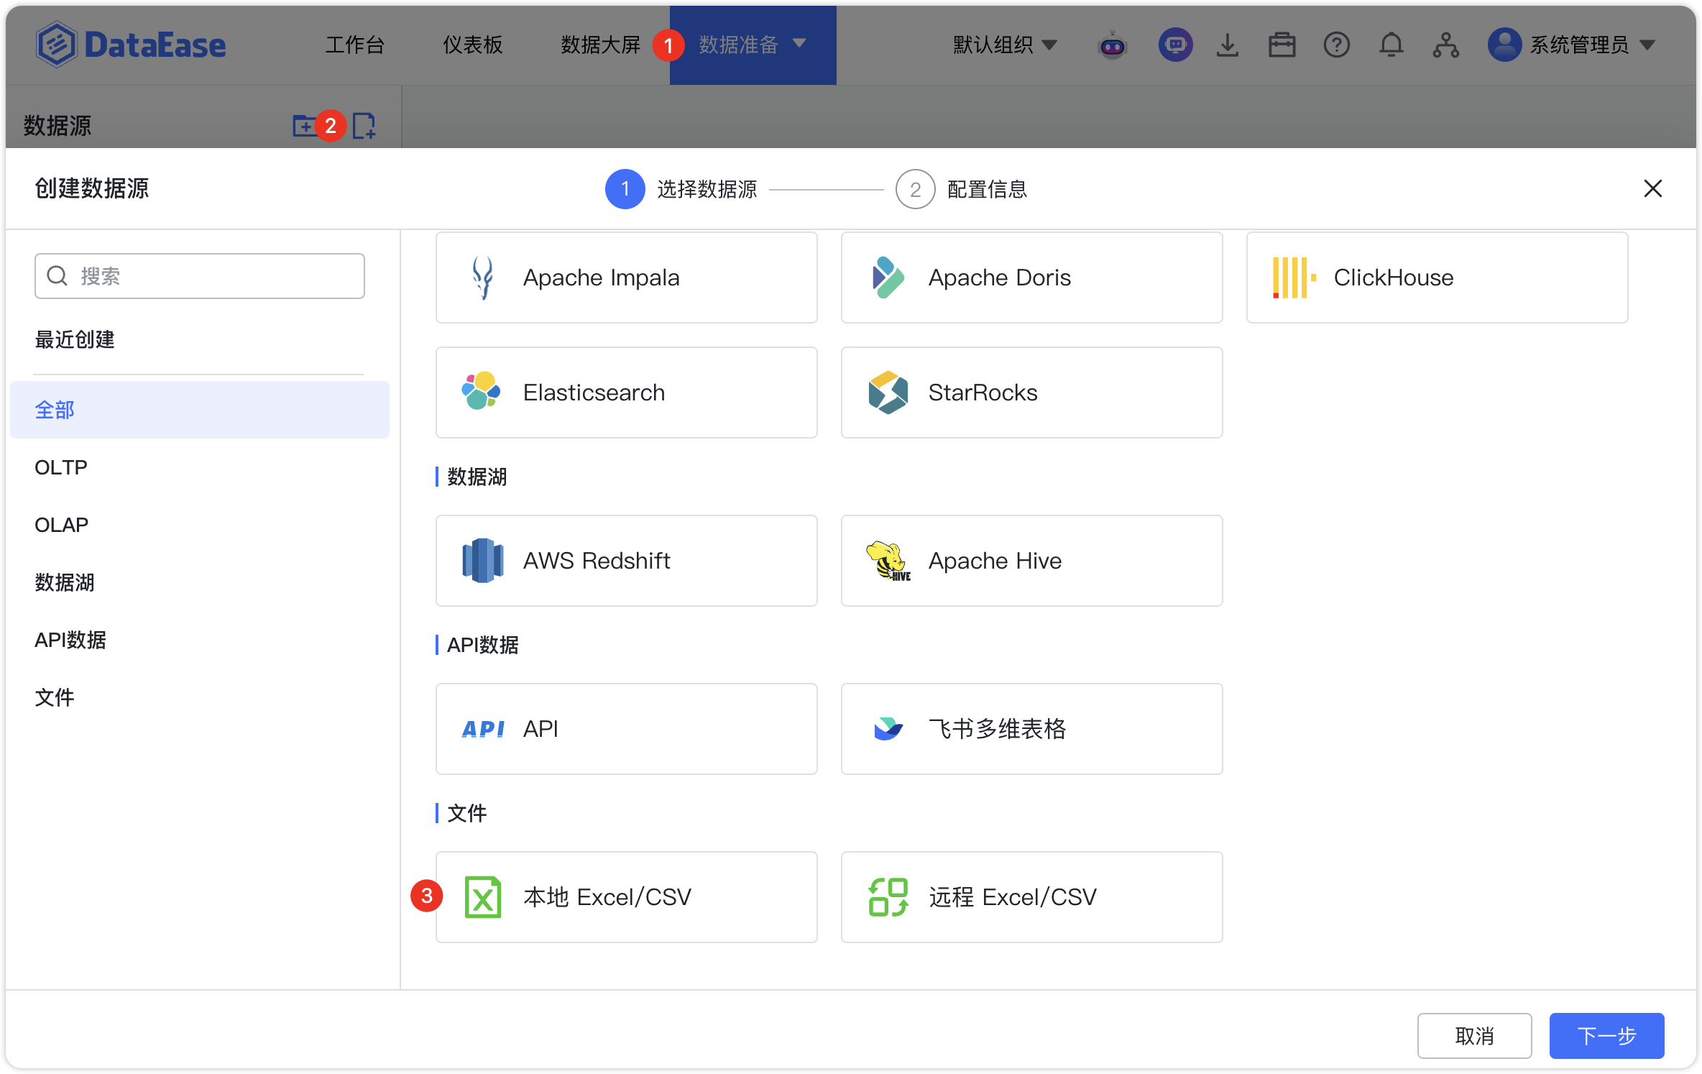Screen dimensions: 1702x1074
Task: Expand the 默认组织 organization dropdown
Action: point(1003,45)
